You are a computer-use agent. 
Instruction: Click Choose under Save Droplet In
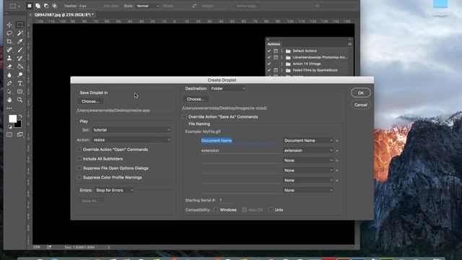point(90,101)
